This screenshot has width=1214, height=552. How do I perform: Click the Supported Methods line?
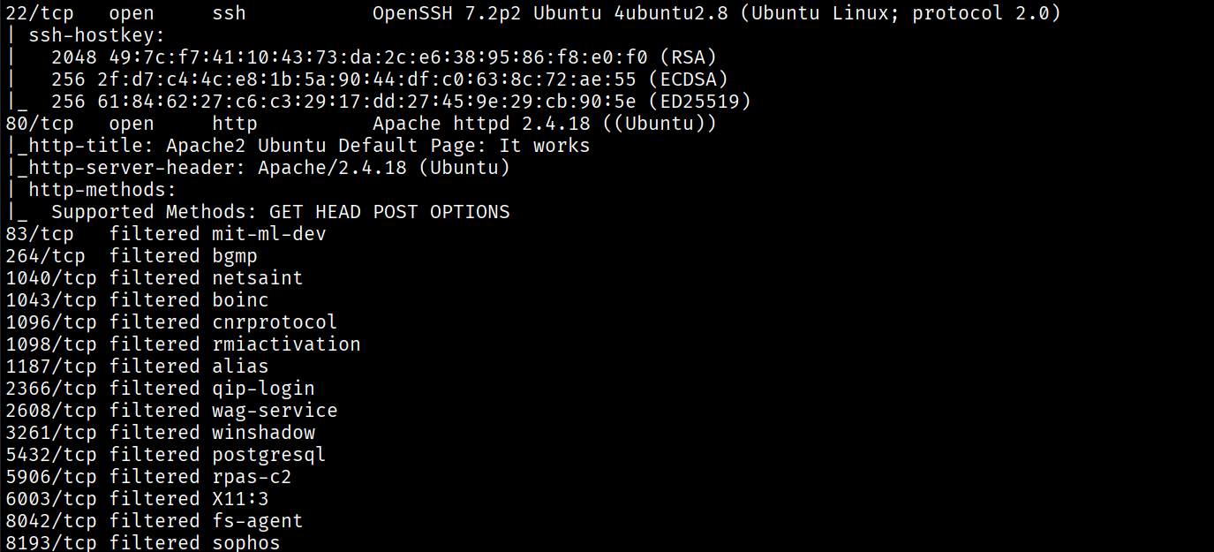coord(280,212)
